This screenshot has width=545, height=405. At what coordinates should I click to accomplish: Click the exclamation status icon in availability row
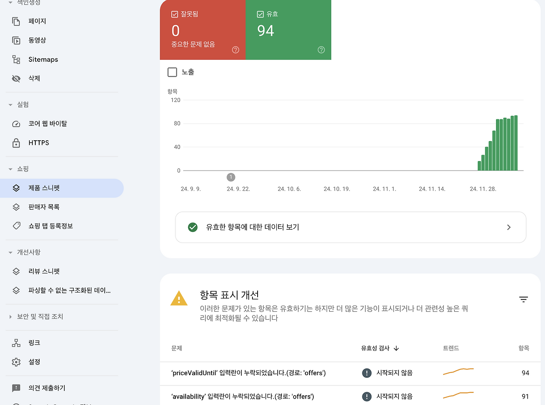click(x=367, y=396)
